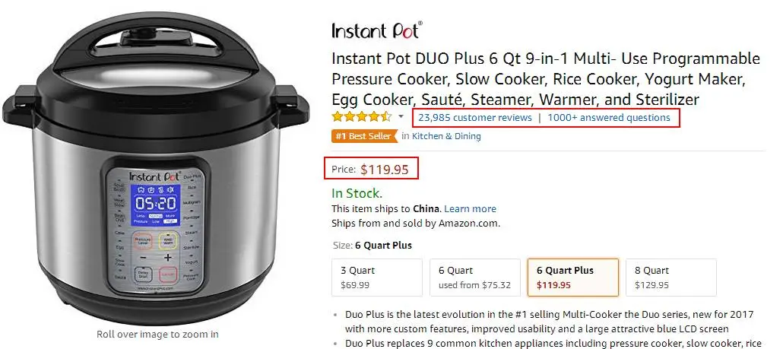Select the 3 Quart size option

(377, 277)
